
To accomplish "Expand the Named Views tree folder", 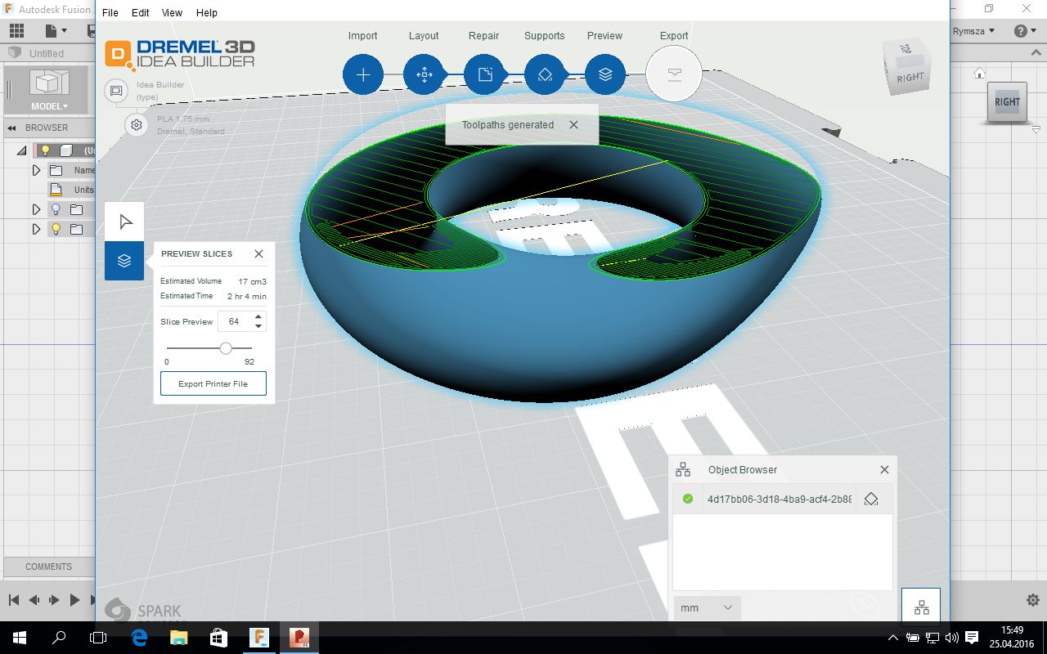I will point(36,170).
